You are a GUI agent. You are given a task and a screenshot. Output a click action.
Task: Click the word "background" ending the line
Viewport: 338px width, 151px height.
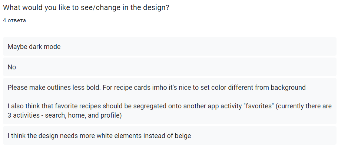(x=288, y=88)
